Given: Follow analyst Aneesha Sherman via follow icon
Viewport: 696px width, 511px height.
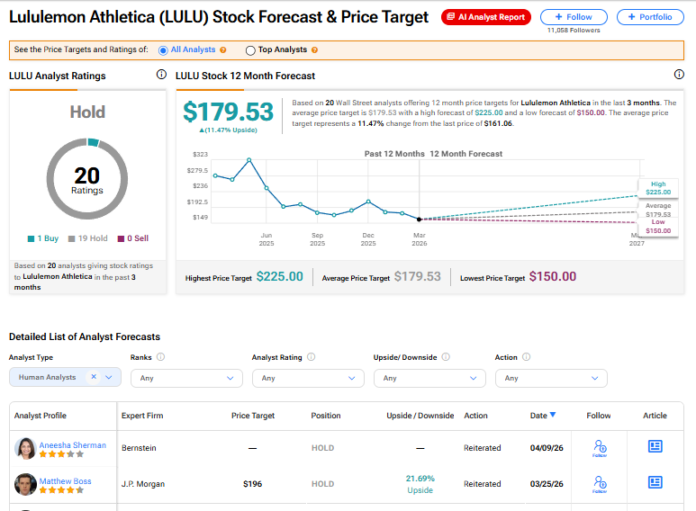Looking at the screenshot, I should pyautogui.click(x=600, y=448).
